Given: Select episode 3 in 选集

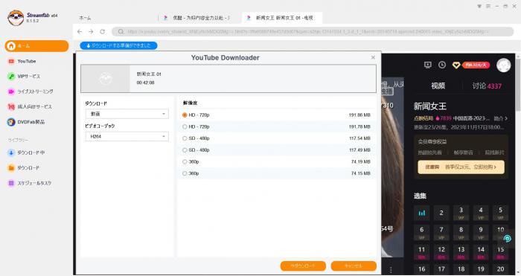Looking at the screenshot, I should (461, 213).
